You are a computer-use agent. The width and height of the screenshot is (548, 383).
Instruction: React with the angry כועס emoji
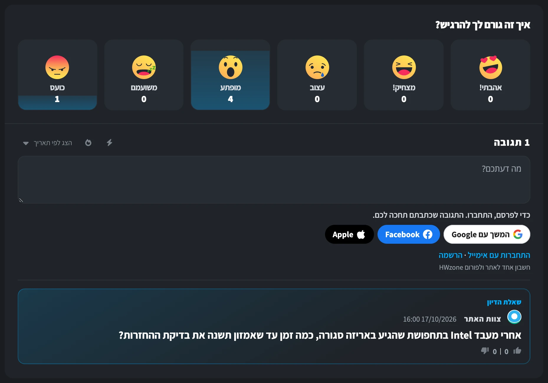57,75
